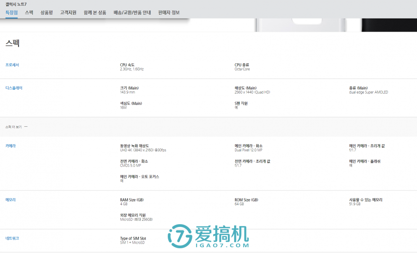Select the CMOS 5.0 MP value
The width and height of the screenshot is (417, 253).
pyautogui.click(x=131, y=166)
